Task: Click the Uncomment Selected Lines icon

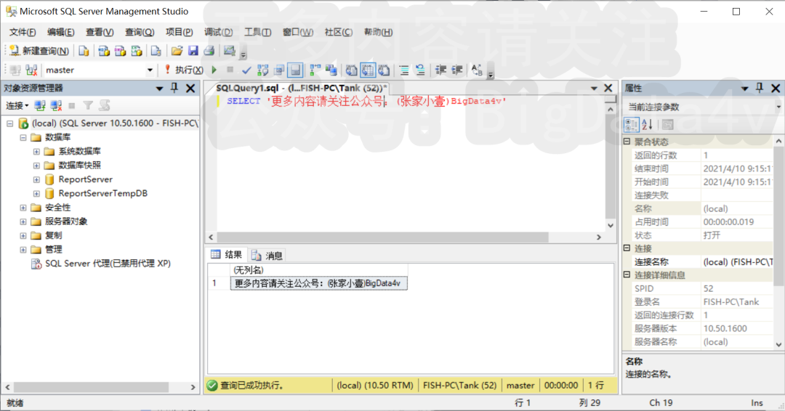Action: [421, 70]
